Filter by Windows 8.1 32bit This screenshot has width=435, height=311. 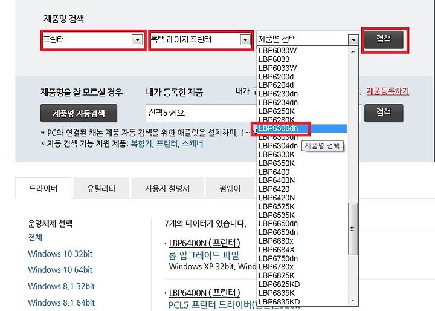pyautogui.click(x=61, y=286)
